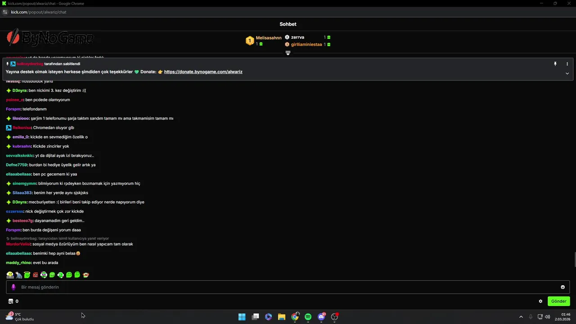Open the donate.bynogame.com/alwariz link

click(203, 72)
